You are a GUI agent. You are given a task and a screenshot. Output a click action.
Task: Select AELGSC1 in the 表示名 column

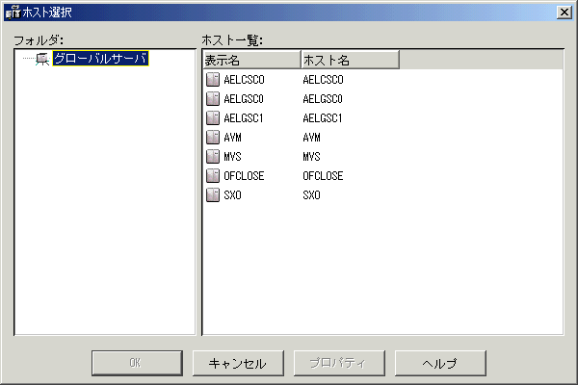(244, 117)
